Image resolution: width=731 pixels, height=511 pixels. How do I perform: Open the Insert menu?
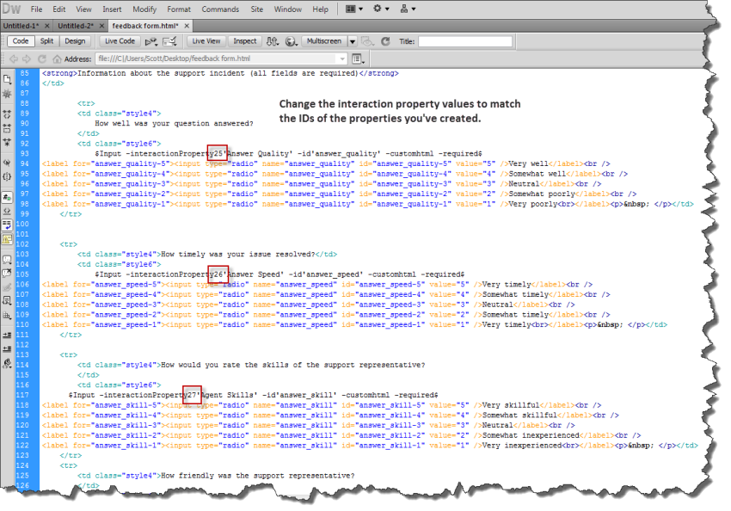[x=112, y=9]
